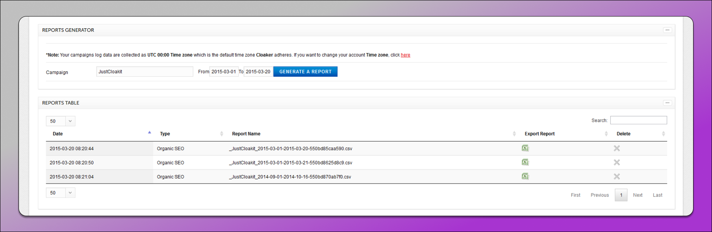Sort by Report Name column header
This screenshot has height=232, width=712.
246,134
